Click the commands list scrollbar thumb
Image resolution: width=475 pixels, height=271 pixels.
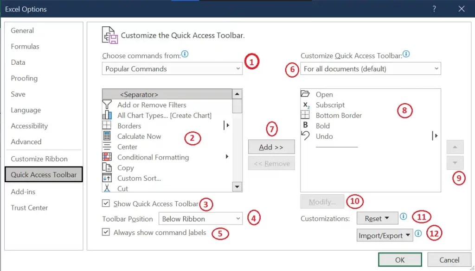tap(237, 106)
